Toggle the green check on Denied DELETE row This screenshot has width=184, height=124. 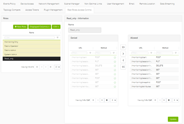[x=115, y=65]
